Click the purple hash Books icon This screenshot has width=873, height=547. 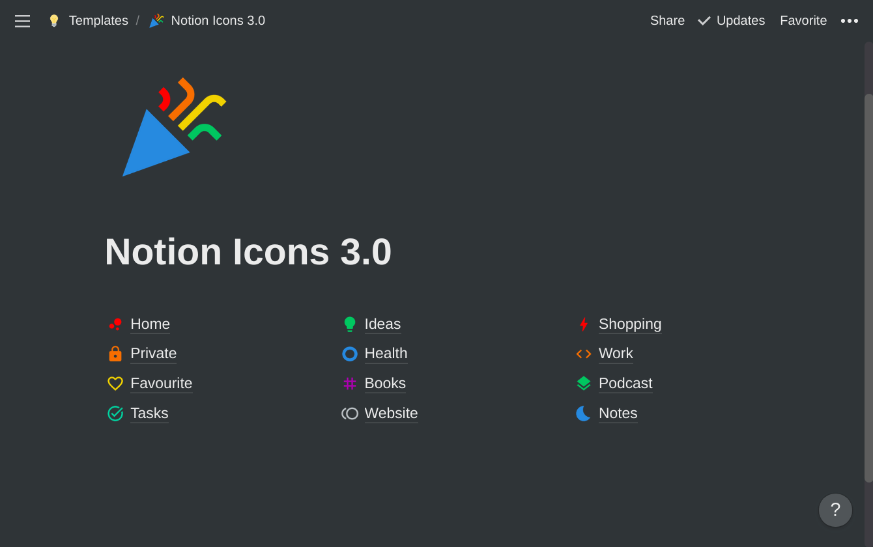point(350,384)
